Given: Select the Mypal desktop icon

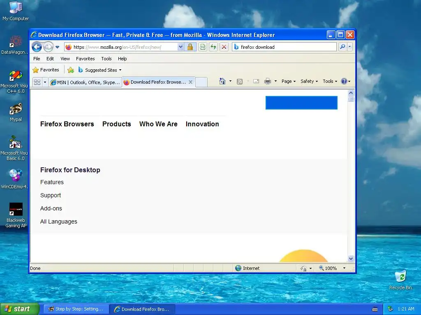Looking at the screenshot, I should click(16, 112).
